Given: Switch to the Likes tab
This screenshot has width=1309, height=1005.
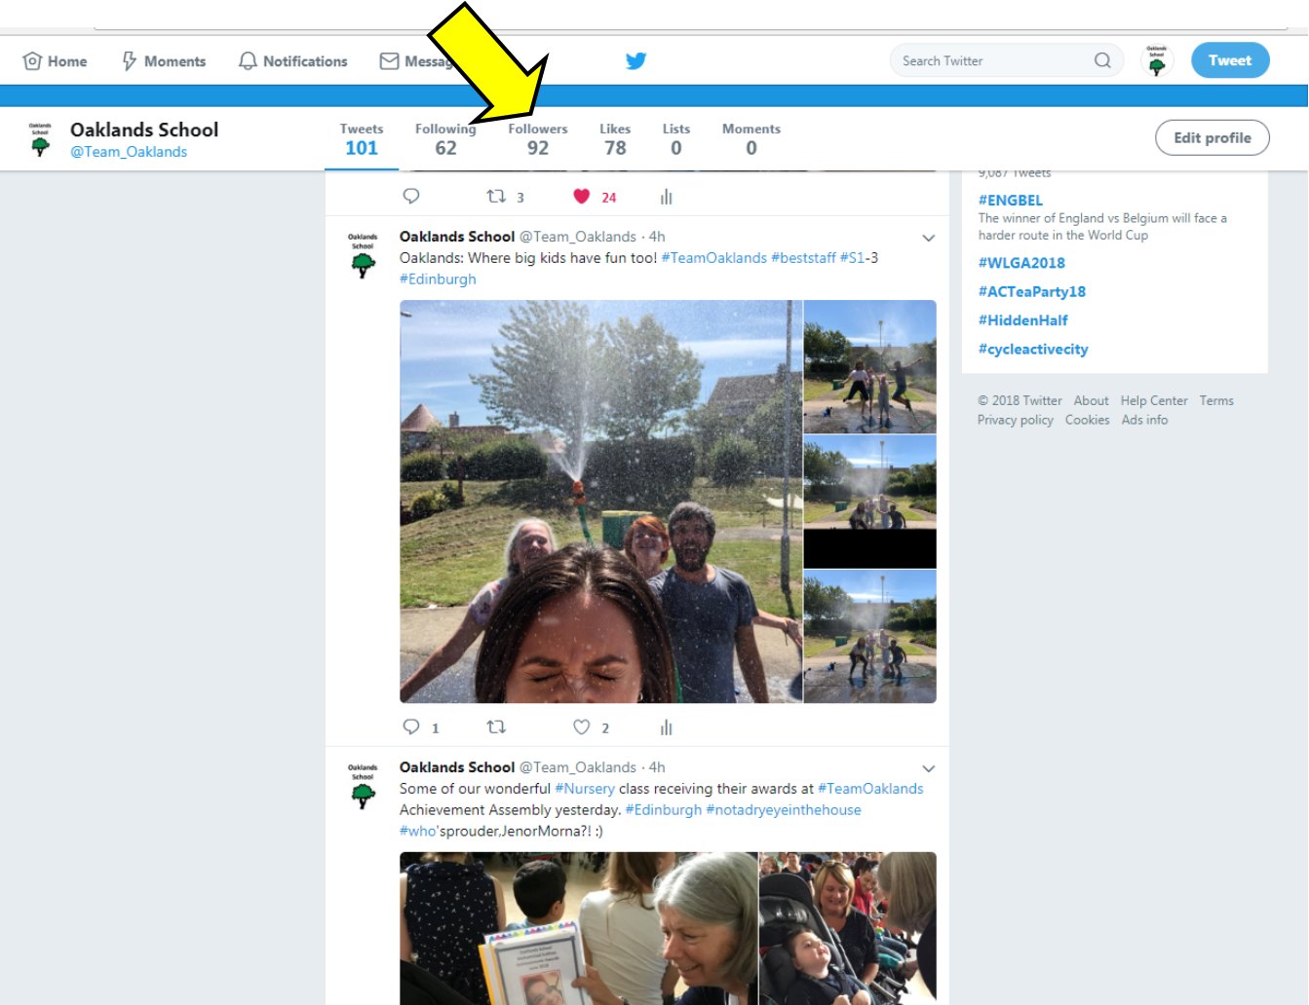Looking at the screenshot, I should 614,139.
